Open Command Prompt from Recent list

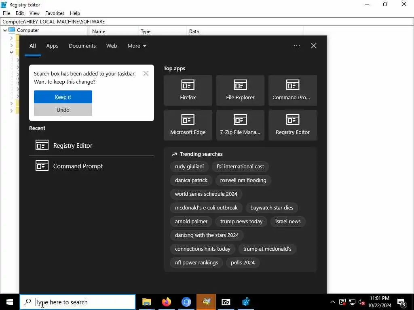pyautogui.click(x=91, y=166)
